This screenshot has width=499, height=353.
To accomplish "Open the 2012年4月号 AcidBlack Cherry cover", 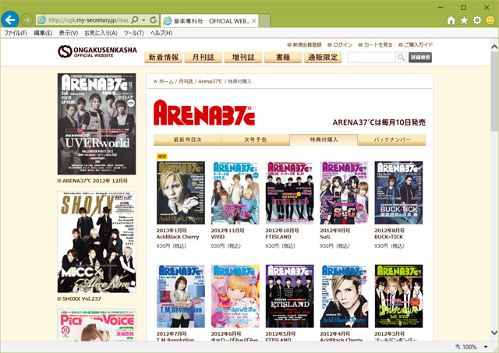I will [344, 296].
